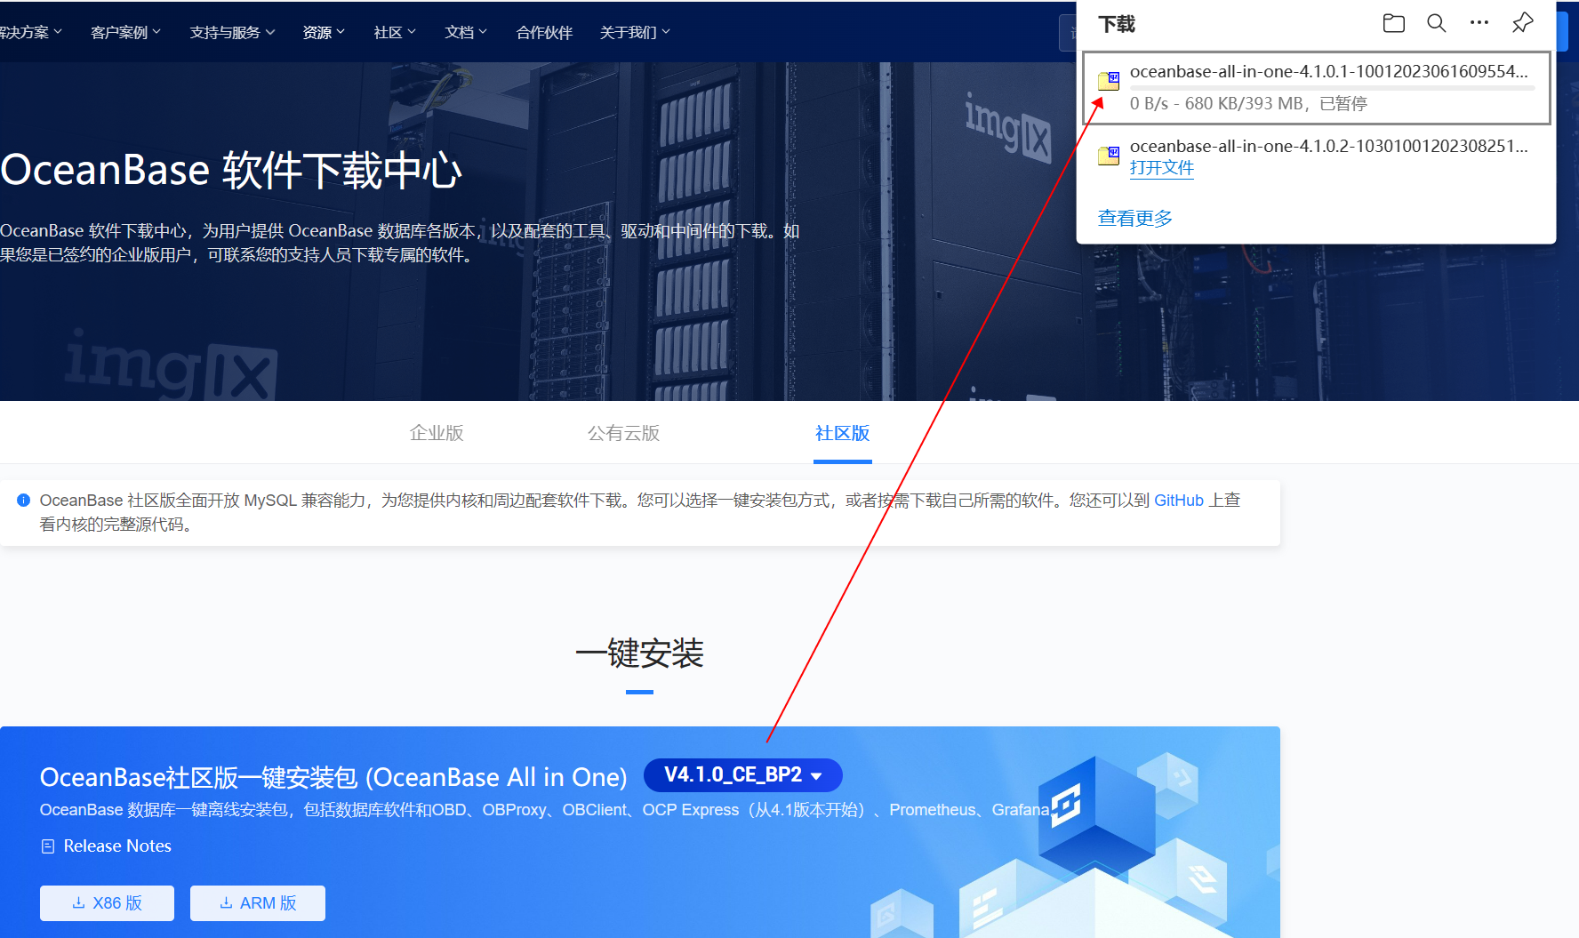
Task: Pin the downloads panel
Action: (x=1523, y=23)
